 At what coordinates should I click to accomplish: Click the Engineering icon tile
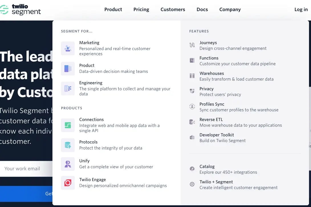[68, 89]
